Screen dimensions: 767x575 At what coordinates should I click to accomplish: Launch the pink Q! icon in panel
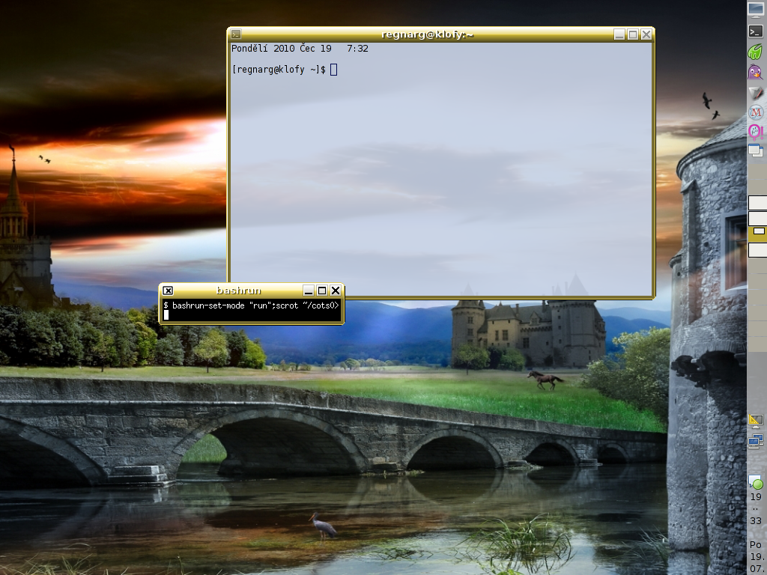[756, 131]
